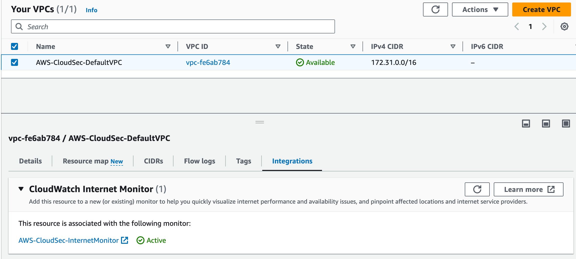Sort by VPC ID column arrow
This screenshot has height=259, width=576.
point(278,46)
